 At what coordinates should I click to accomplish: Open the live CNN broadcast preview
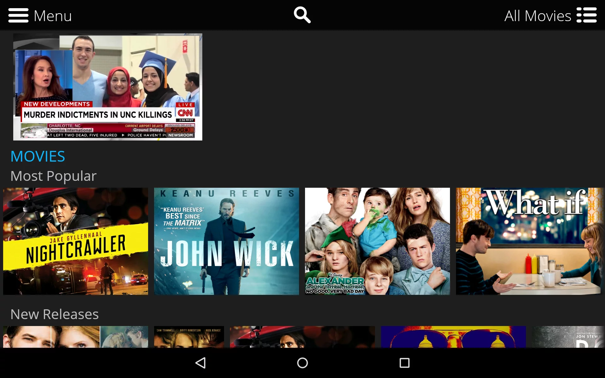click(x=107, y=87)
